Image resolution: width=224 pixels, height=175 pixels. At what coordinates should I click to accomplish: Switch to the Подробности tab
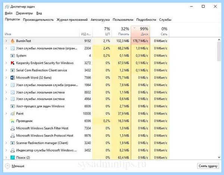pos(146,20)
